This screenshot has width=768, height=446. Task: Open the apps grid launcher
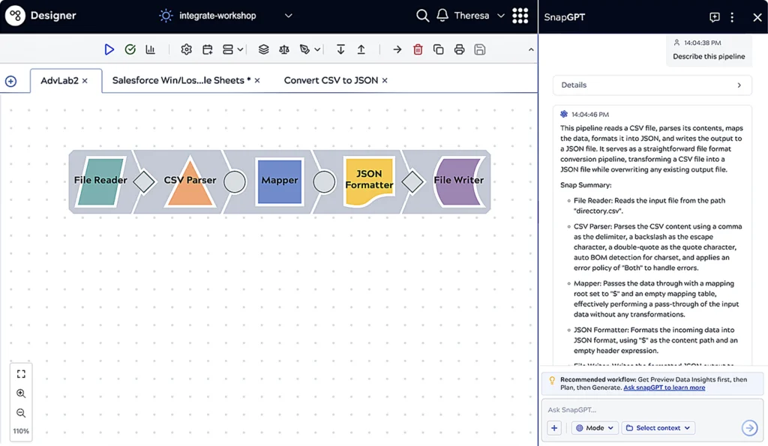pyautogui.click(x=520, y=16)
